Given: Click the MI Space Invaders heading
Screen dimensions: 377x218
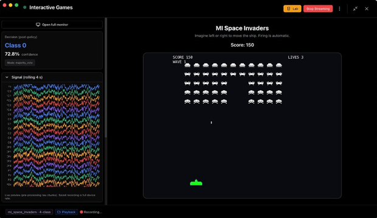Looking at the screenshot, I should click(242, 28).
